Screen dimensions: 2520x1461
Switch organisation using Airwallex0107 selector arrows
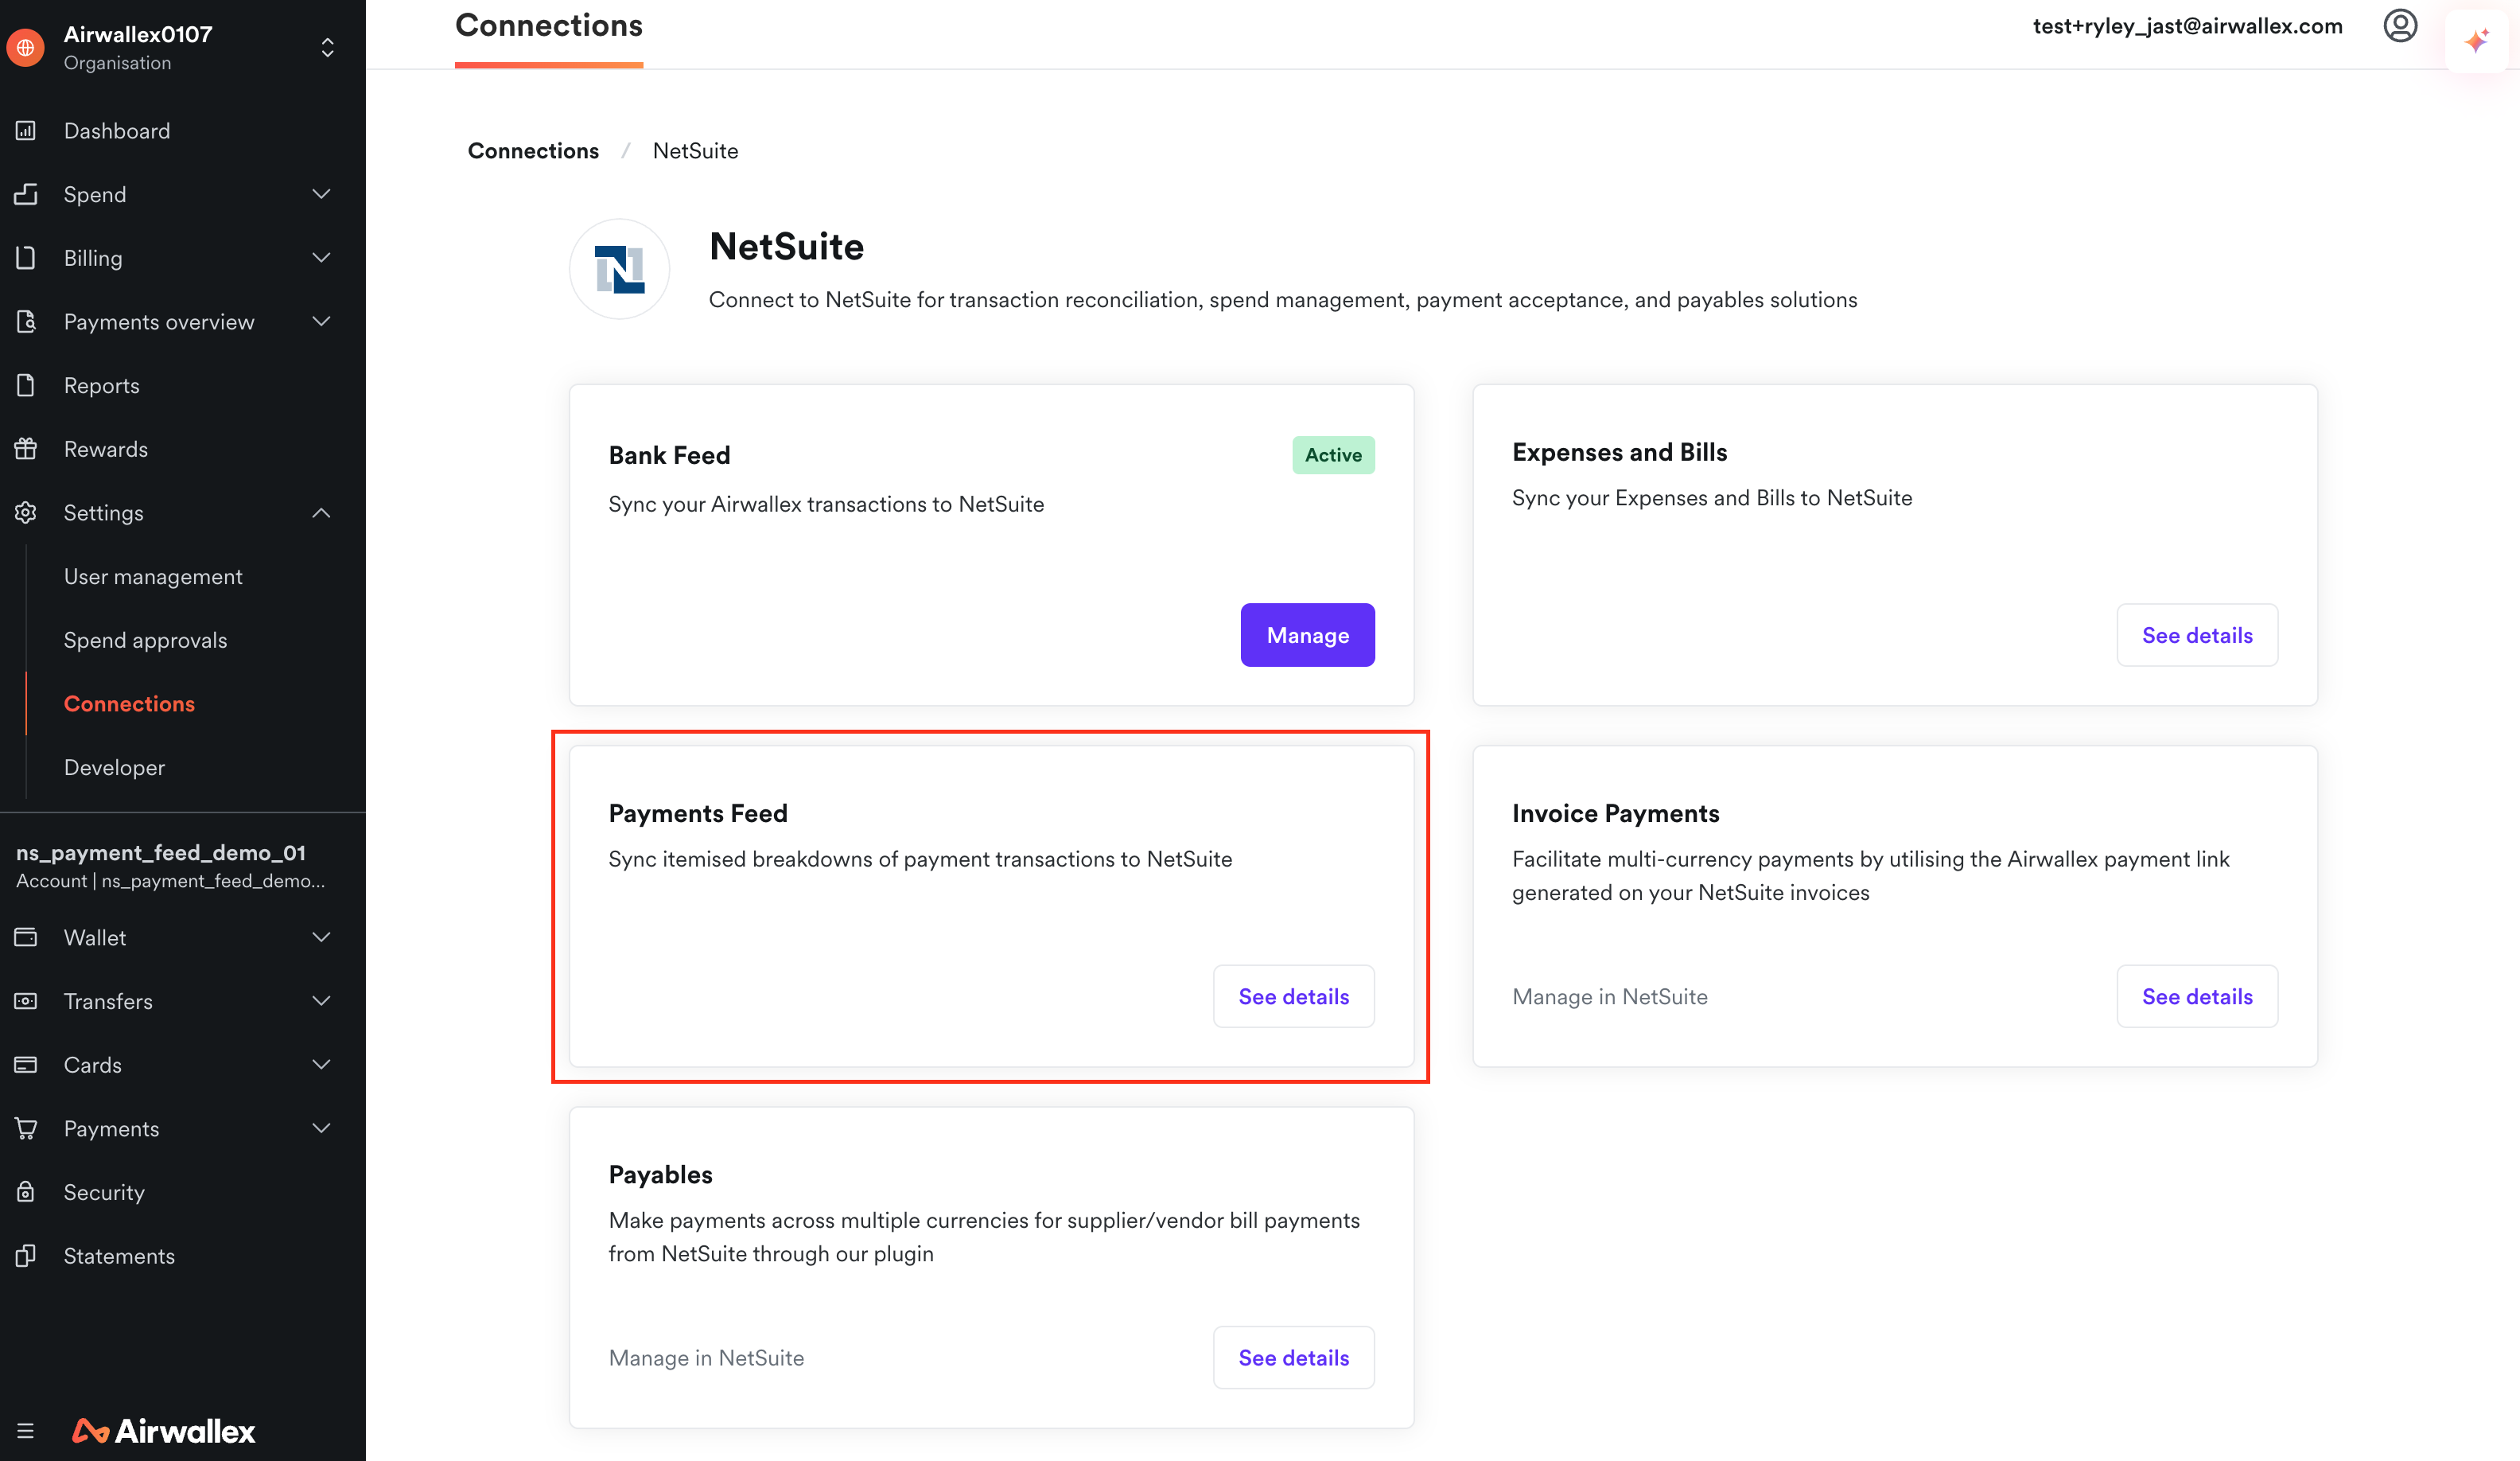(x=327, y=47)
